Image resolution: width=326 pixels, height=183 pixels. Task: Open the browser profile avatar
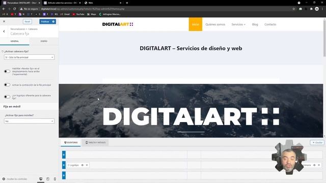(317, 9)
